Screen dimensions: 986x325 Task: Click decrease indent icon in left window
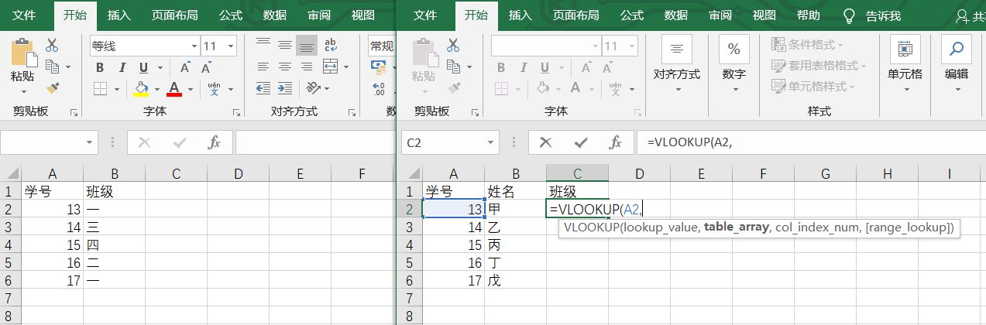pos(263,87)
